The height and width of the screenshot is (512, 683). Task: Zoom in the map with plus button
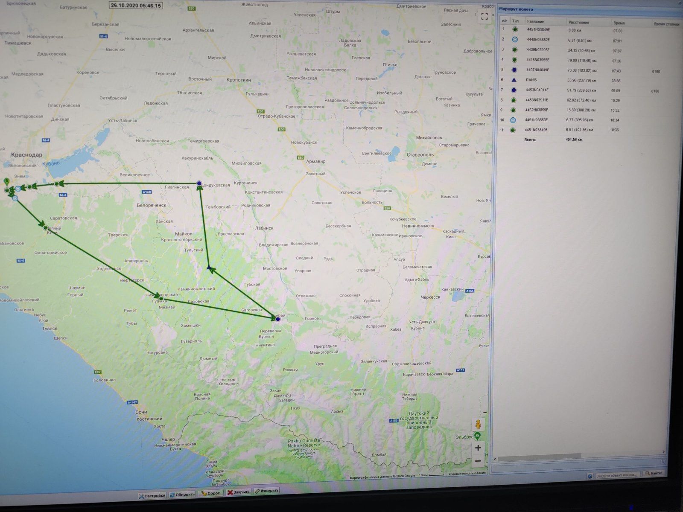click(478, 448)
